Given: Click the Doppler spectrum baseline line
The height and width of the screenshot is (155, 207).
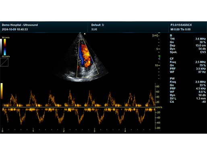Looking at the screenshot, I should 79,107.
